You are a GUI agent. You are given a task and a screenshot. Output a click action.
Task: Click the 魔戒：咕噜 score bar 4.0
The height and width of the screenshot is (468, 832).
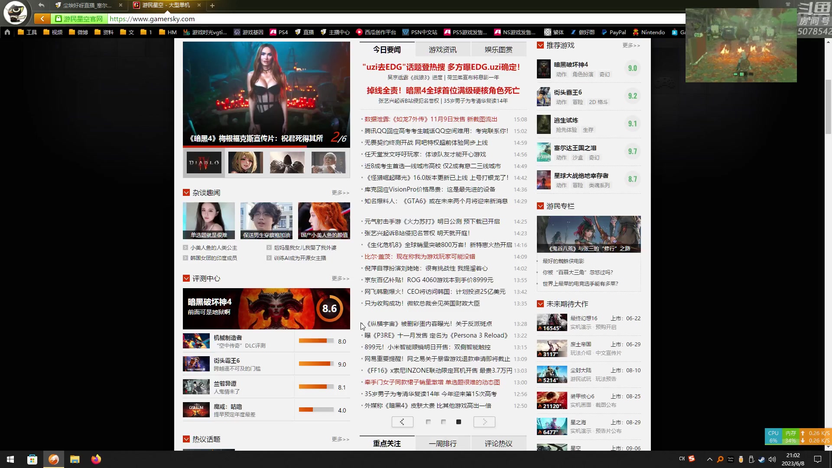point(316,410)
